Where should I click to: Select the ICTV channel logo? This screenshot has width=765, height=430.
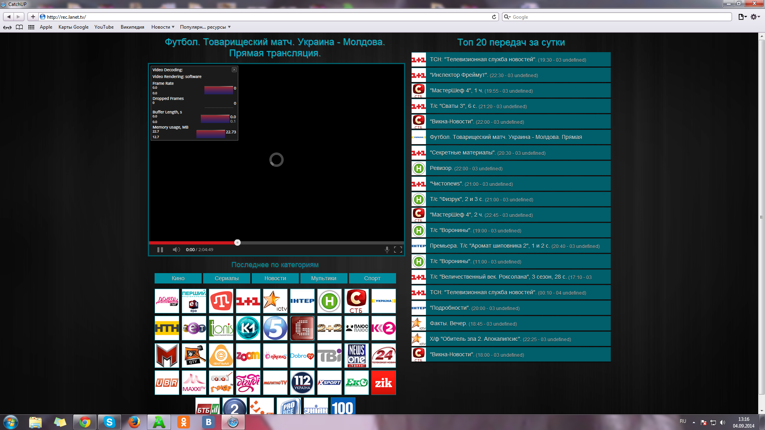[275, 301]
